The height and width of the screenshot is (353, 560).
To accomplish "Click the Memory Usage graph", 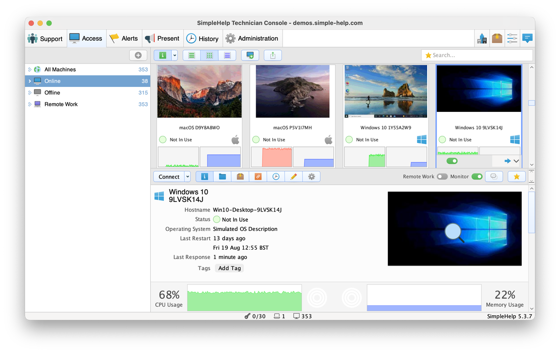I will point(424,298).
